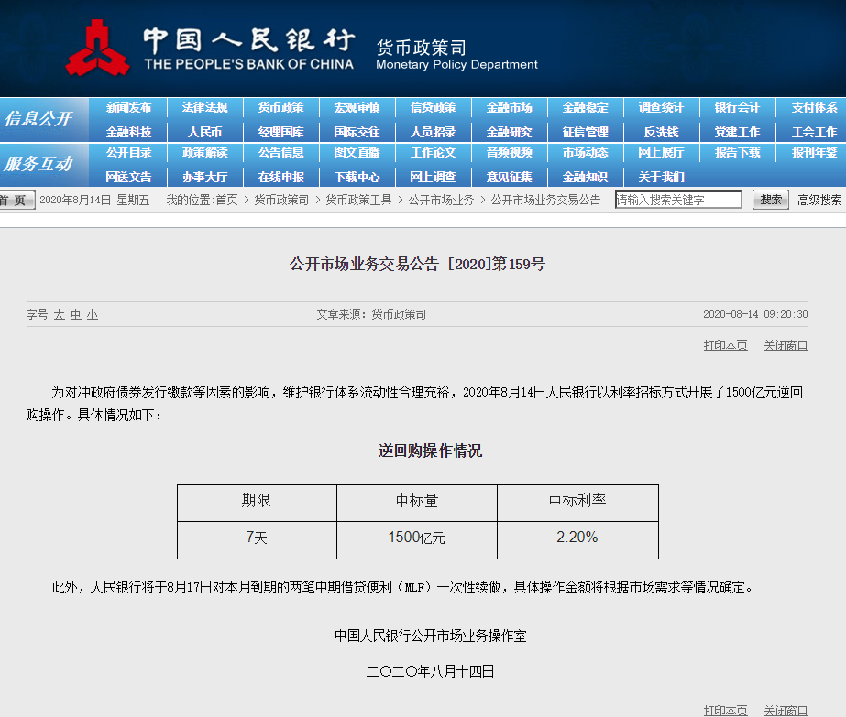Click the top 关闭窗口 close window link
This screenshot has height=717, width=846.
786,345
